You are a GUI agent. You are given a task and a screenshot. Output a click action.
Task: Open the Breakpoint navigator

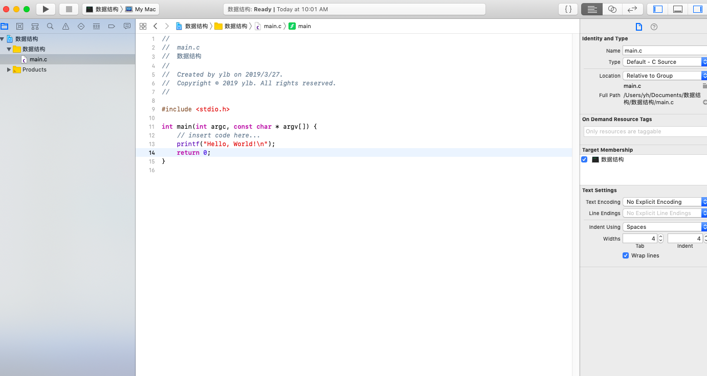pyautogui.click(x=112, y=26)
